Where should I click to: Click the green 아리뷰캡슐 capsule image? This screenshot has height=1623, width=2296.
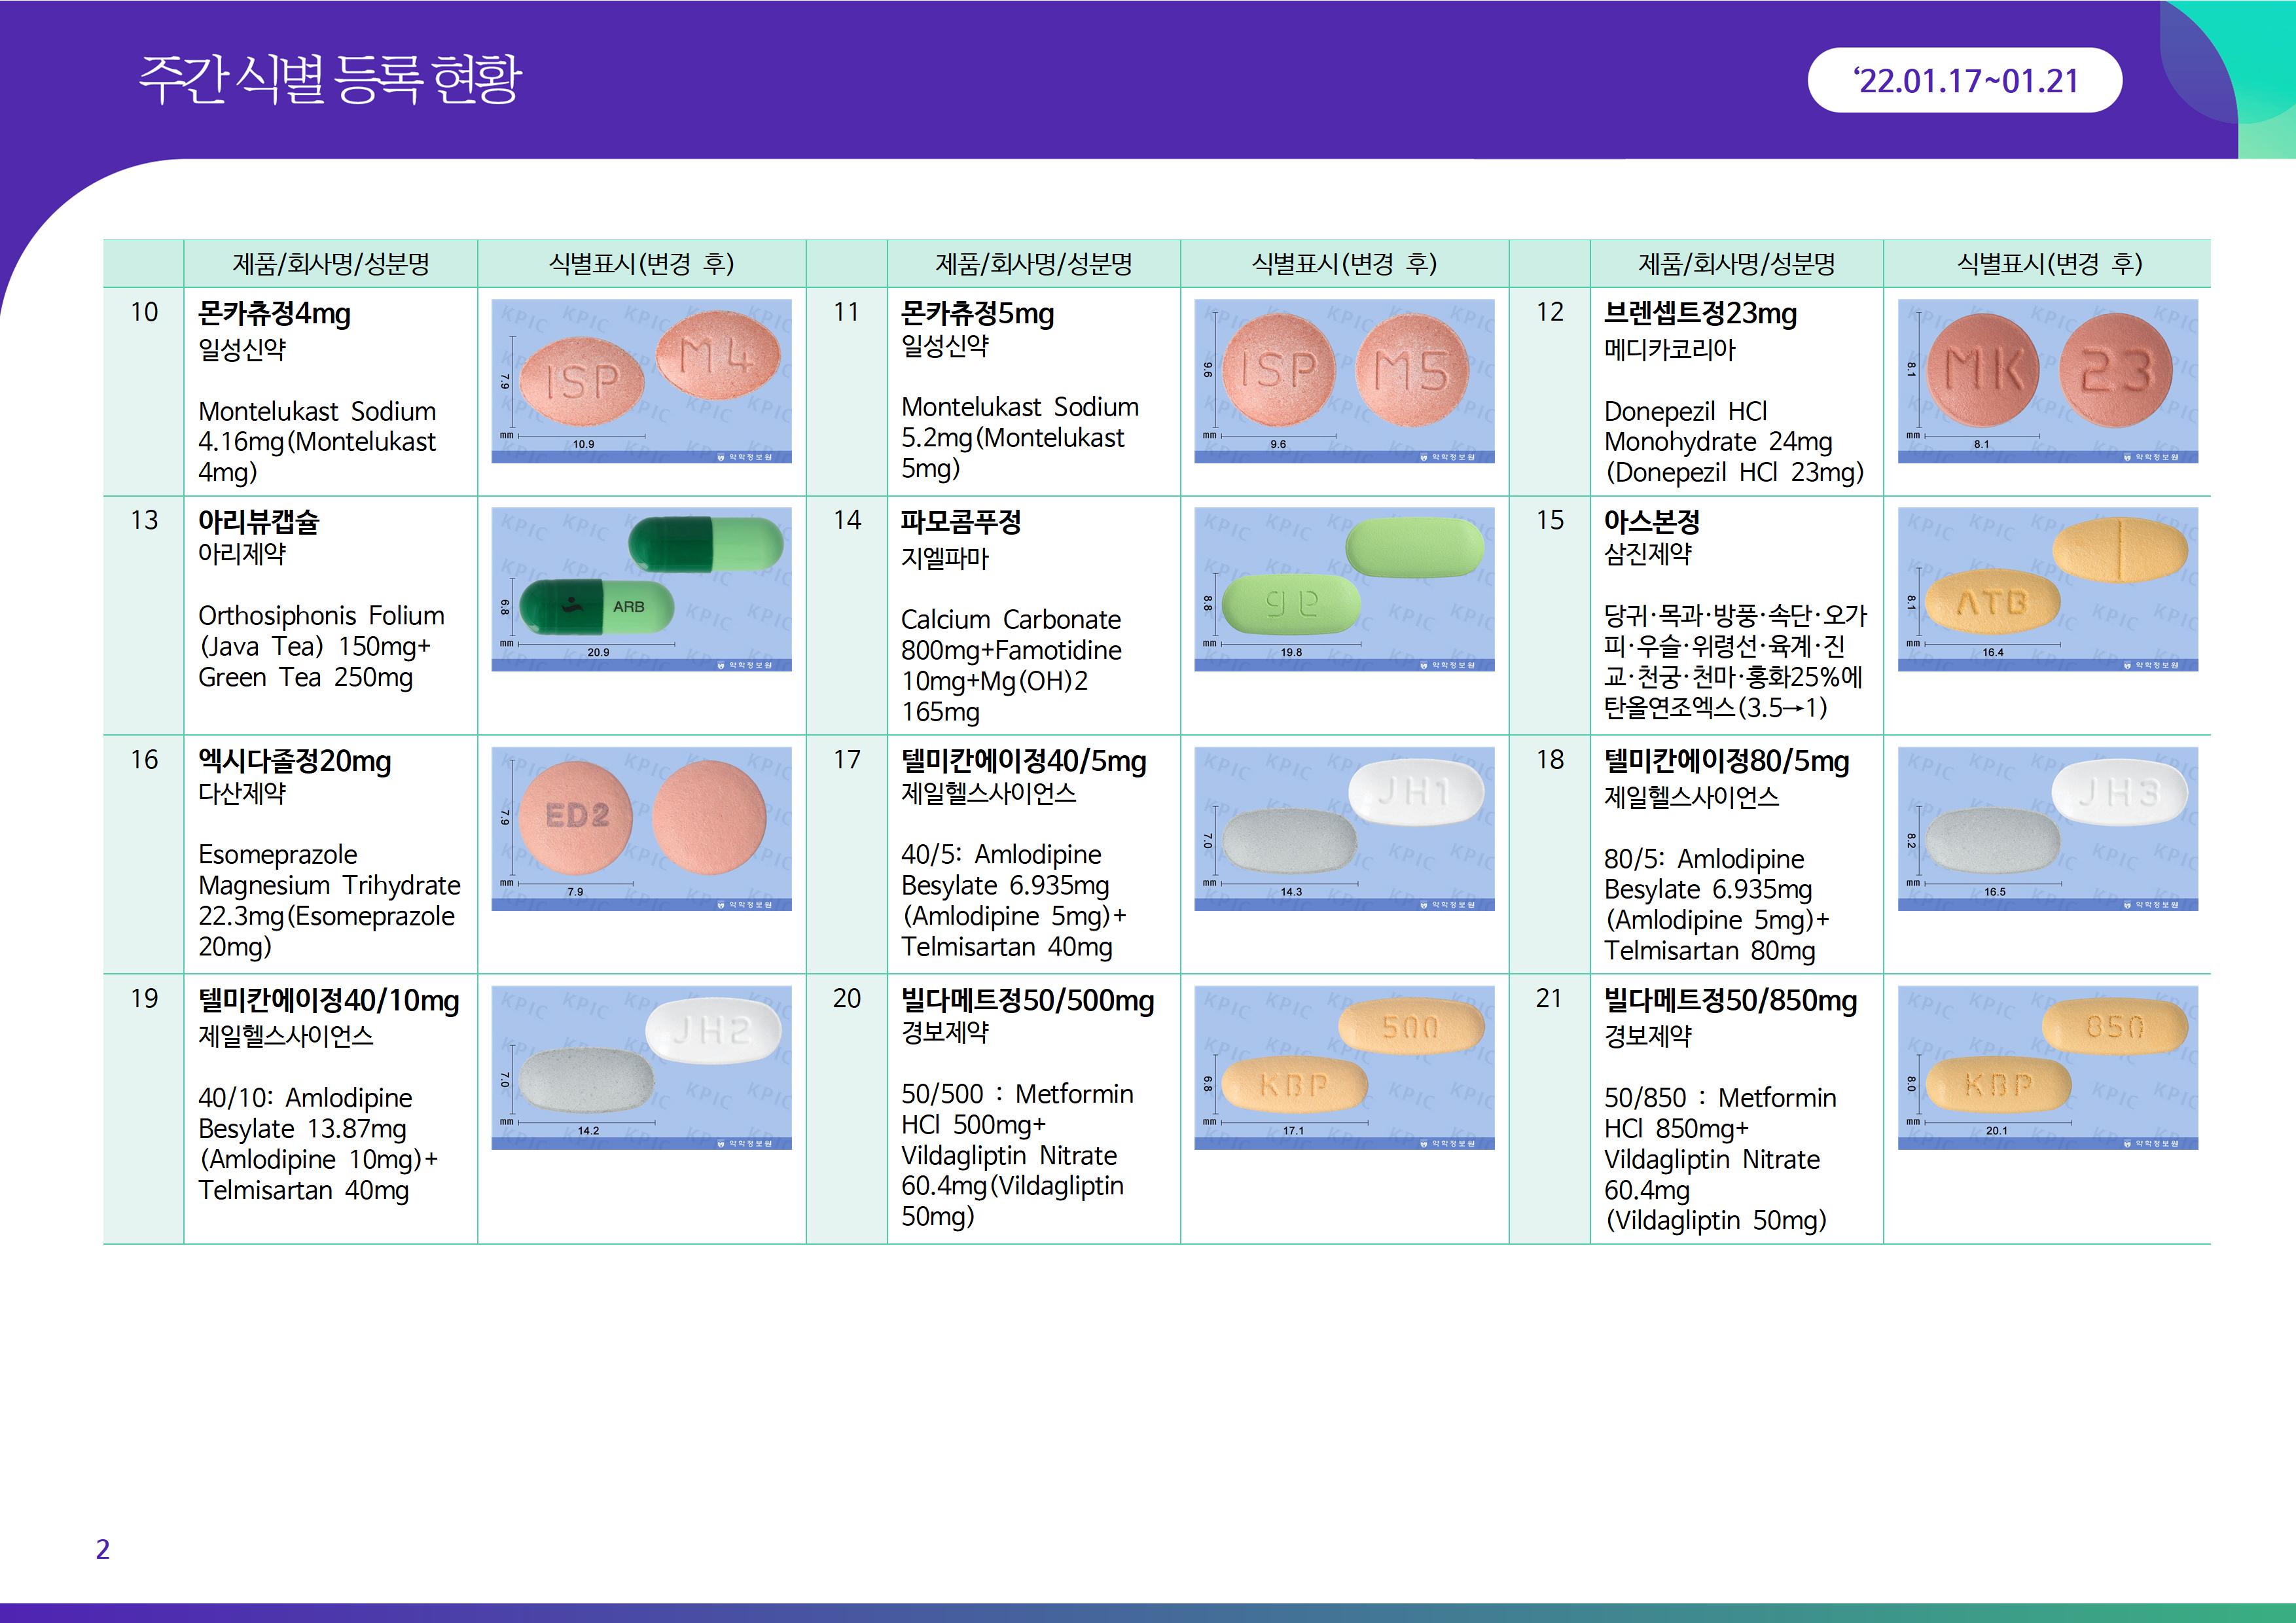tap(641, 589)
